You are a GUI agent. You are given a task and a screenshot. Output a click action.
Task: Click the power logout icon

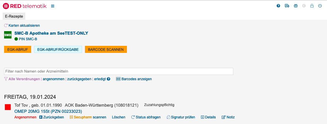click(x=320, y=6)
